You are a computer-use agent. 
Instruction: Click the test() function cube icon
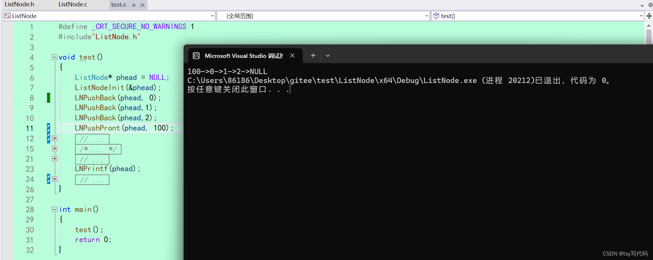[x=436, y=16]
